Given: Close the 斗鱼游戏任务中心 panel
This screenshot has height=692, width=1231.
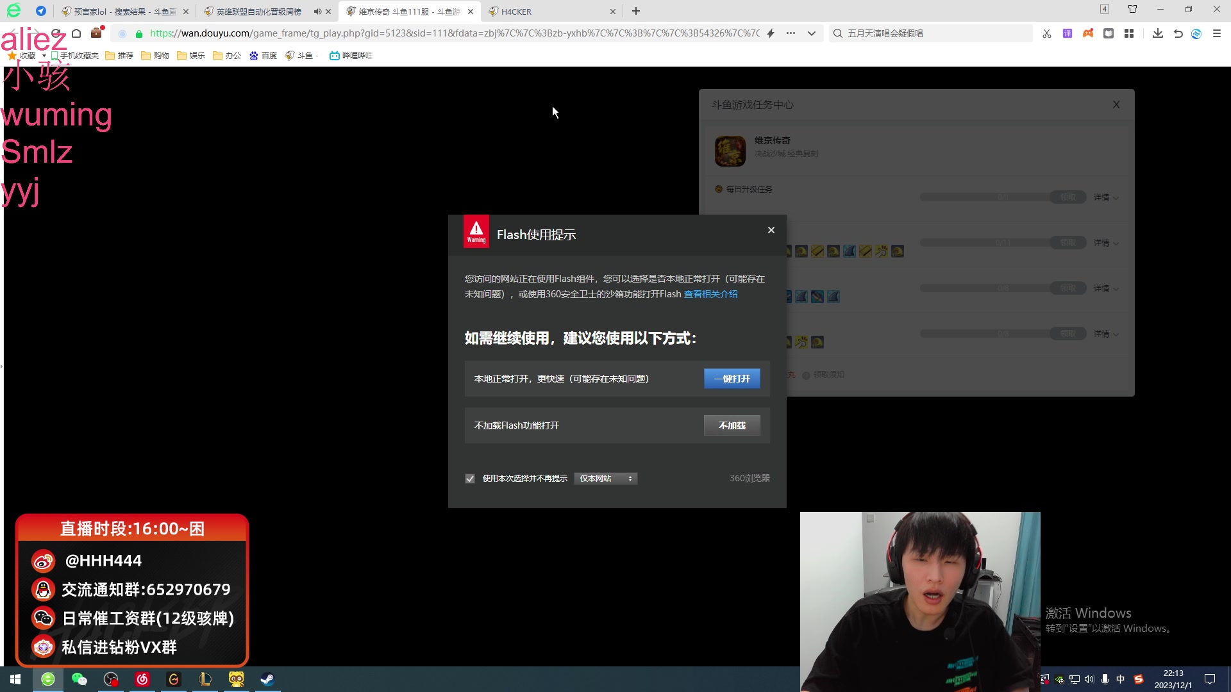Looking at the screenshot, I should tap(1116, 104).
